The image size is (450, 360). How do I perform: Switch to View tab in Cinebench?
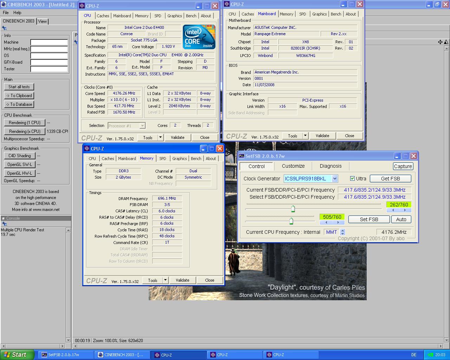[x=43, y=21]
